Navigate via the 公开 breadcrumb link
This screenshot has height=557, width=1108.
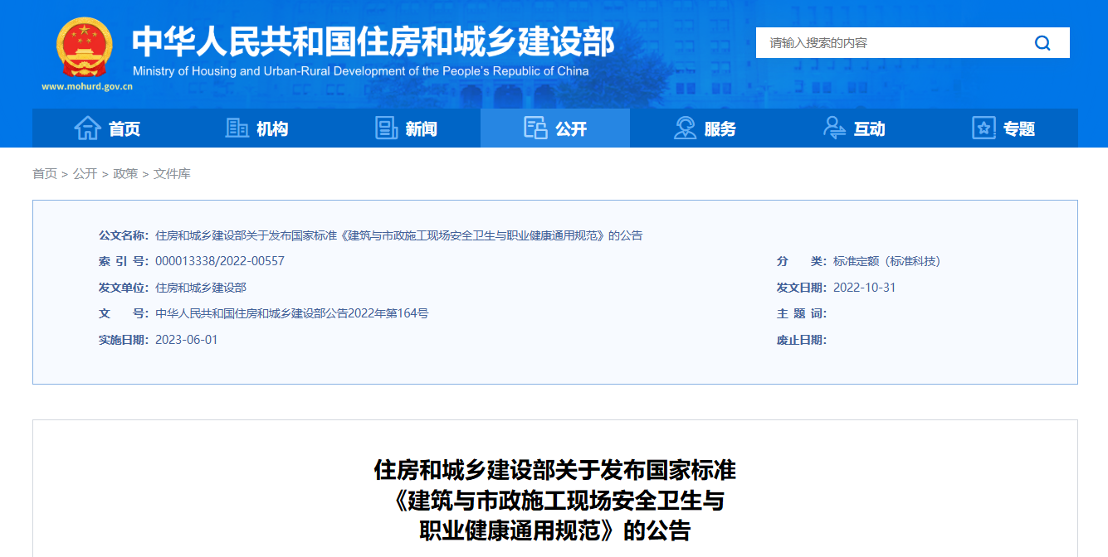click(84, 176)
